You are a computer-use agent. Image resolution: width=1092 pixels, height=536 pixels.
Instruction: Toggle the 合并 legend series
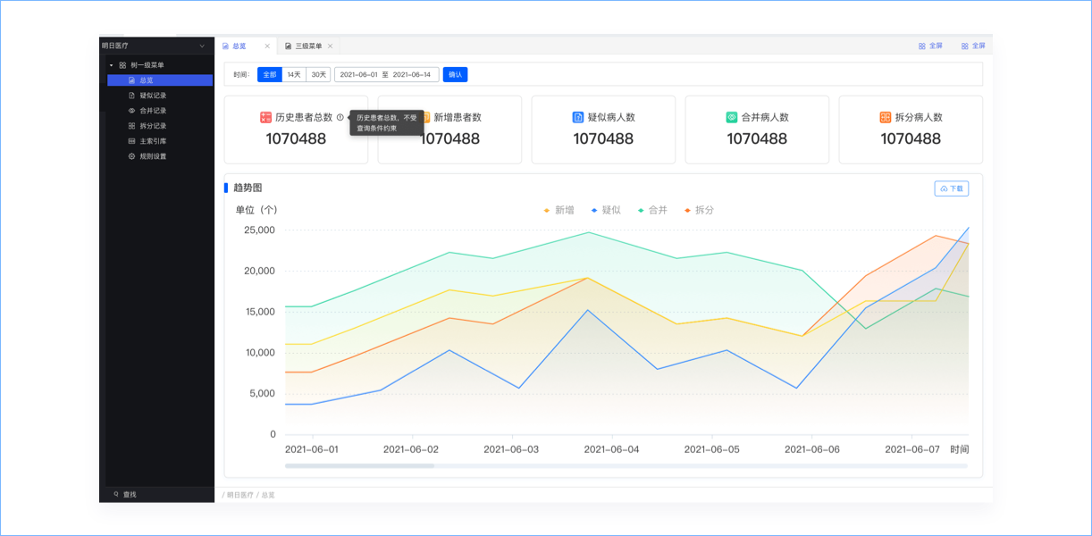[652, 210]
